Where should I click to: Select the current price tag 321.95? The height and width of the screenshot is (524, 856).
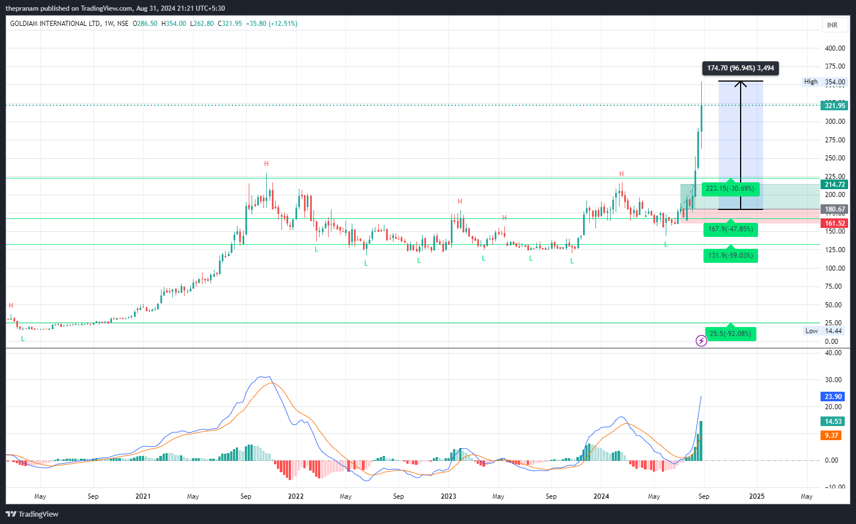(835, 105)
